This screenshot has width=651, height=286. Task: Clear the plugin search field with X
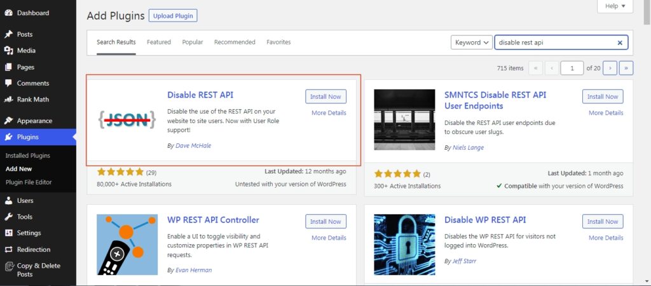(620, 42)
